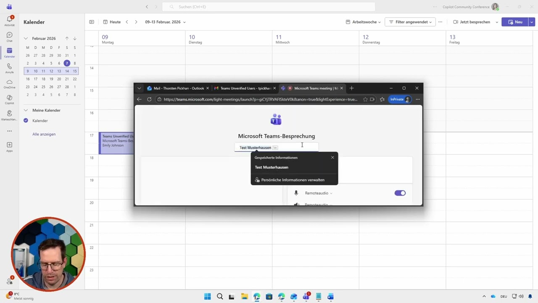This screenshot has width=538, height=303.
Task: Open the Windows Start menu
Action: (x=207, y=297)
